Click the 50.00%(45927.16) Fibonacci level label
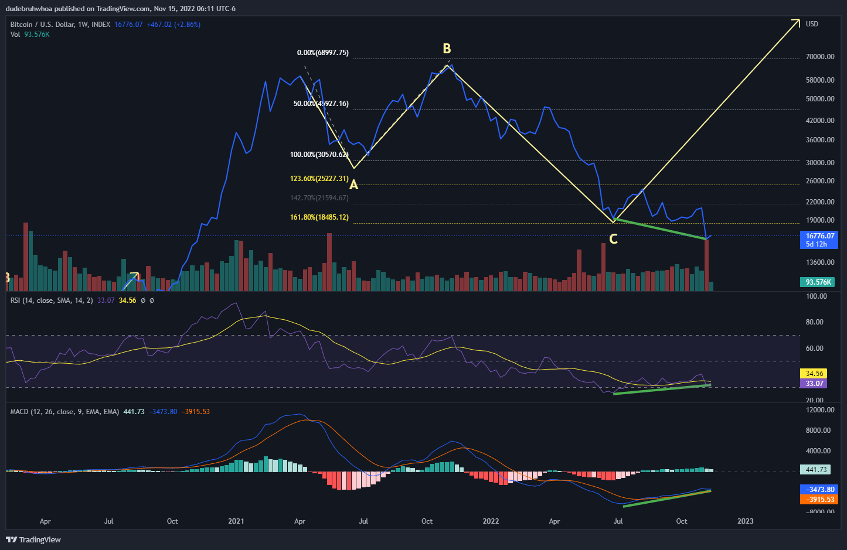Image resolution: width=847 pixels, height=550 pixels. 321,104
